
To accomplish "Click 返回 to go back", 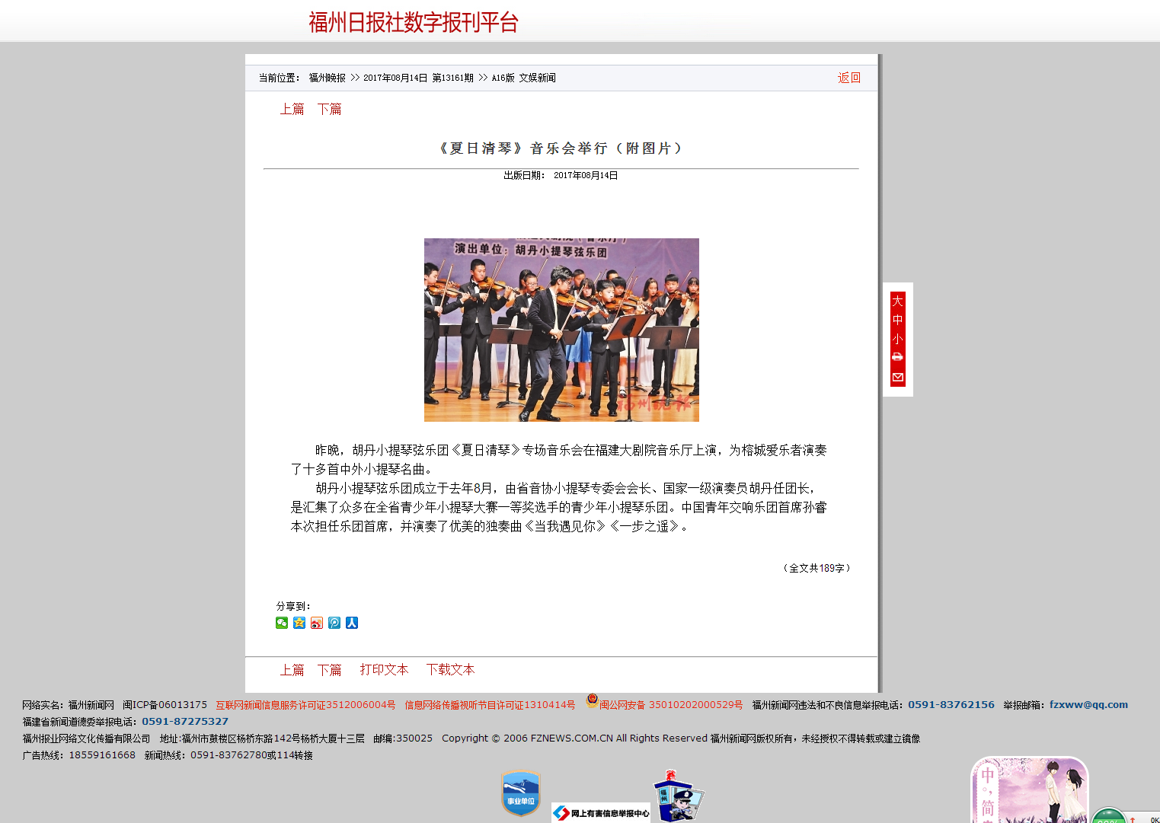I will click(848, 78).
